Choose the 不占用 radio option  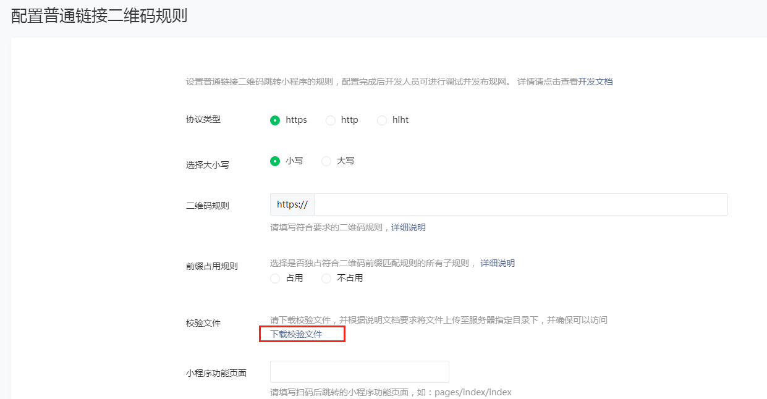pyautogui.click(x=326, y=279)
